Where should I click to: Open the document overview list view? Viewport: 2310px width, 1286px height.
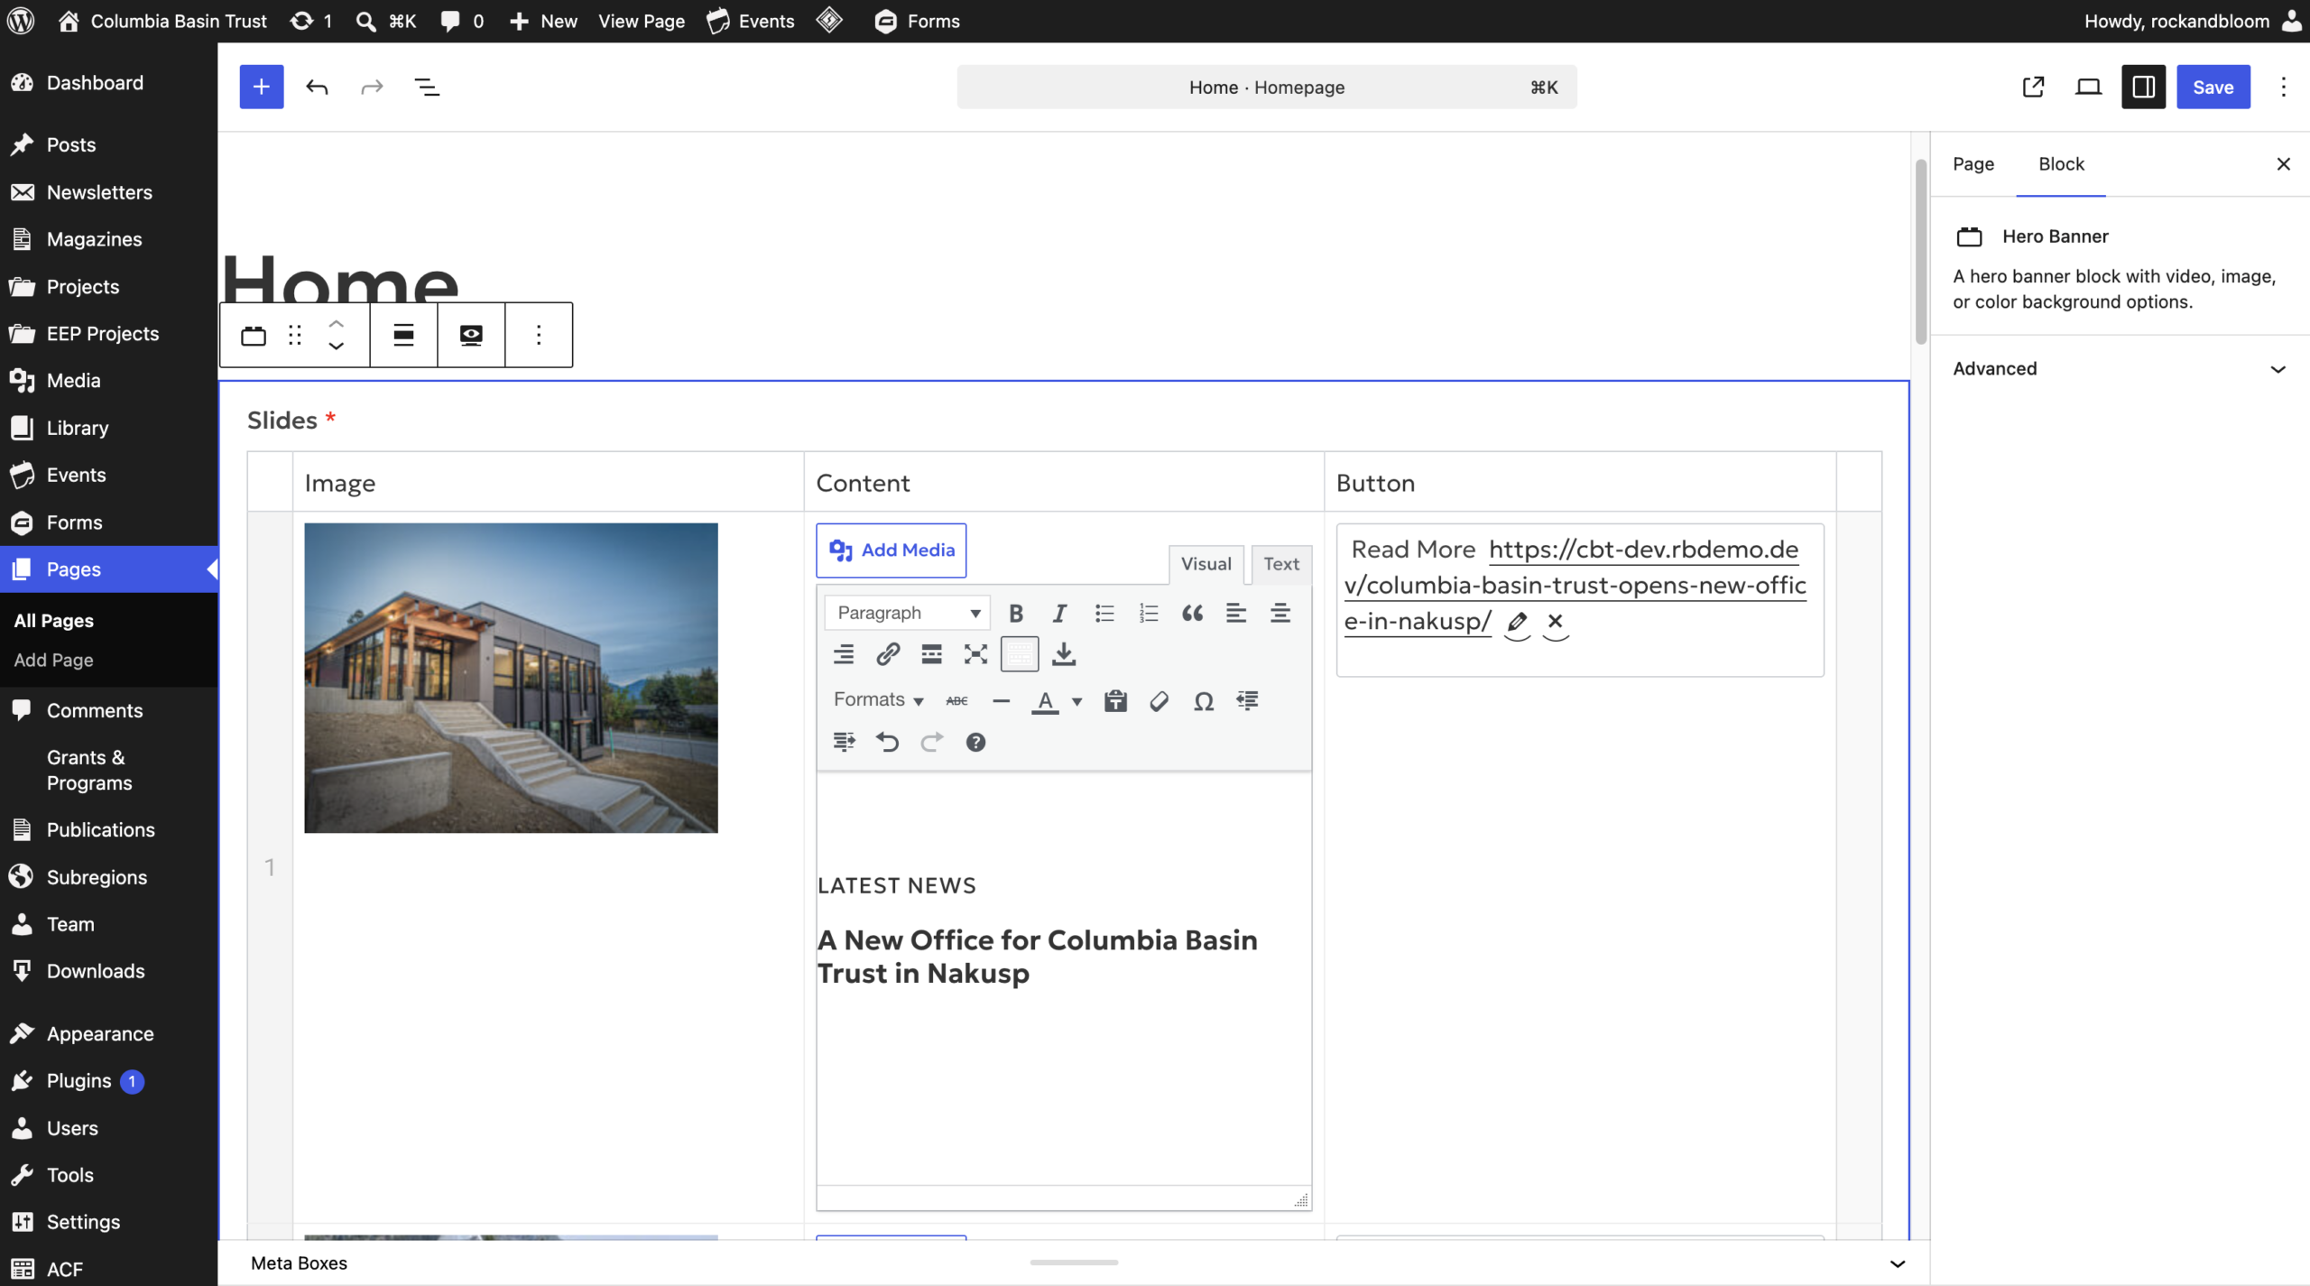point(427,87)
